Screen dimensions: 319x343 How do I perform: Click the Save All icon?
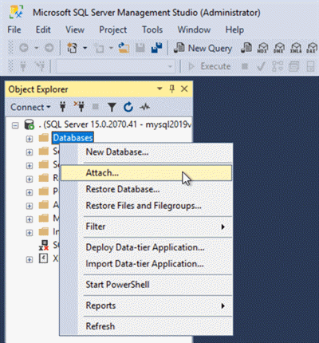(x=156, y=48)
